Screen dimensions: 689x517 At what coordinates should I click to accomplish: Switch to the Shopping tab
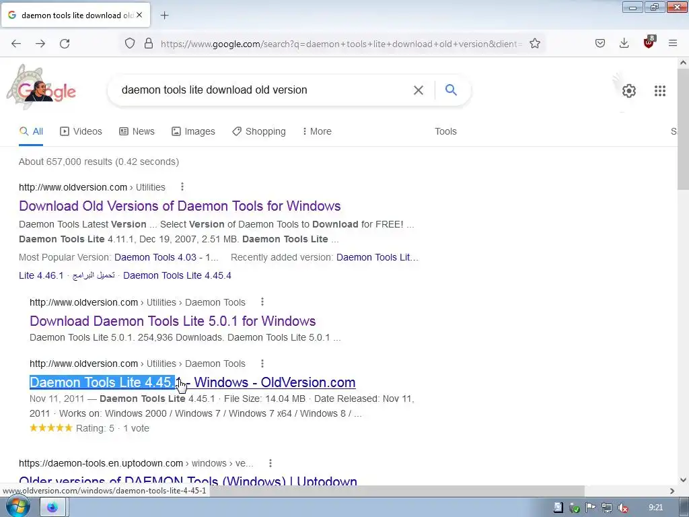pos(259,131)
